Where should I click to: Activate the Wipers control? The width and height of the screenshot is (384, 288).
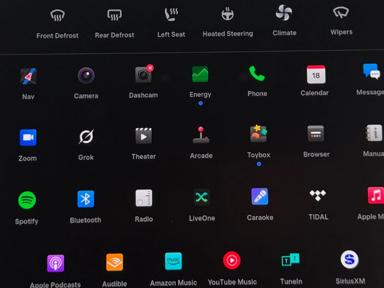(x=341, y=12)
